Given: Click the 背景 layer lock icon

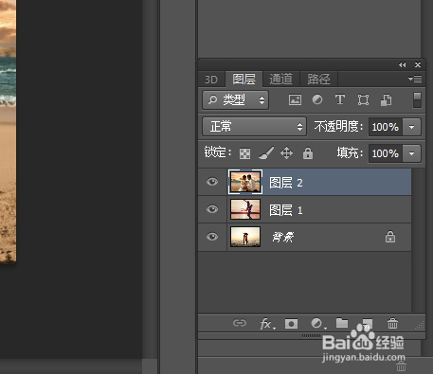Looking at the screenshot, I should point(390,237).
